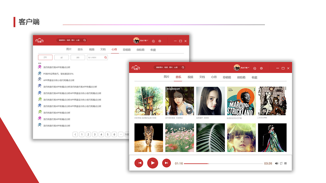Click the search magnifier in the back window header
Viewport: 326px width, 183px height.
point(85,40)
